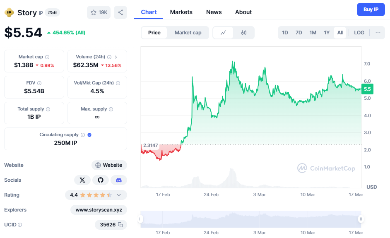Add Story to watchlist star button
390x238 pixels.
coord(99,12)
